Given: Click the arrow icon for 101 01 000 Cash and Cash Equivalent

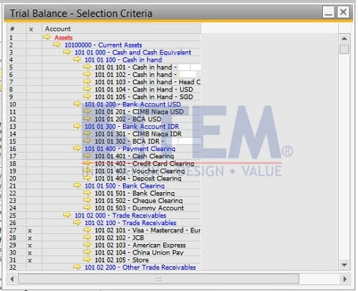Looking at the screenshot, I should (x=67, y=52).
